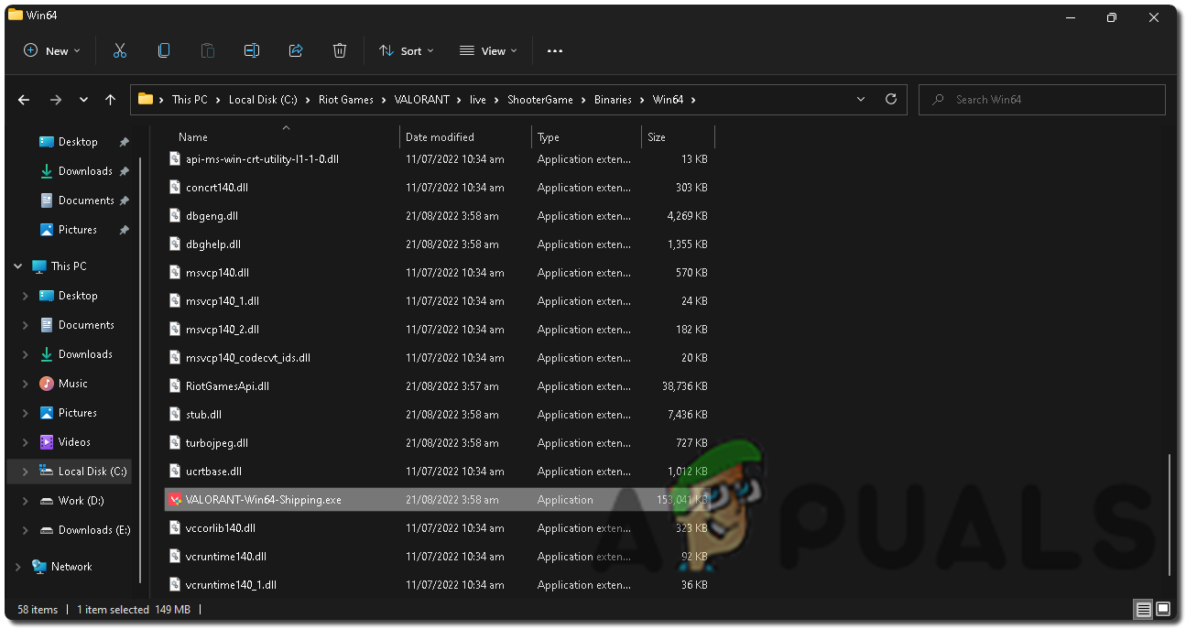The image size is (1186, 629).
Task: Switch to large icons view layout icon
Action: (x=1162, y=609)
